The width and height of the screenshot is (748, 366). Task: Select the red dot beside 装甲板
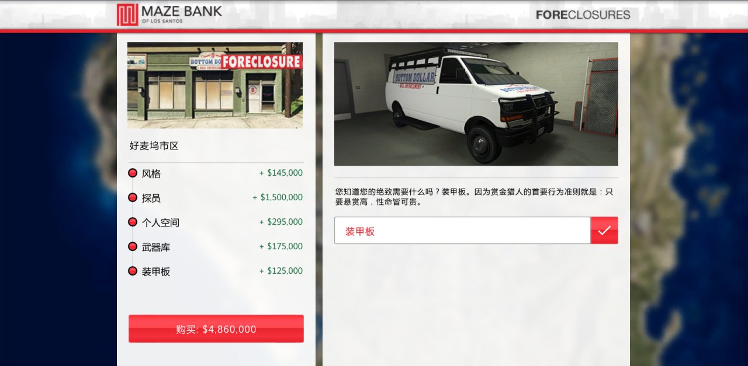coord(133,271)
